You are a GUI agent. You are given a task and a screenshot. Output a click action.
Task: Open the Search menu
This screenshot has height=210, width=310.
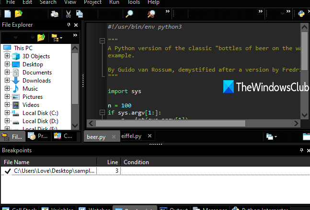coord(48,2)
